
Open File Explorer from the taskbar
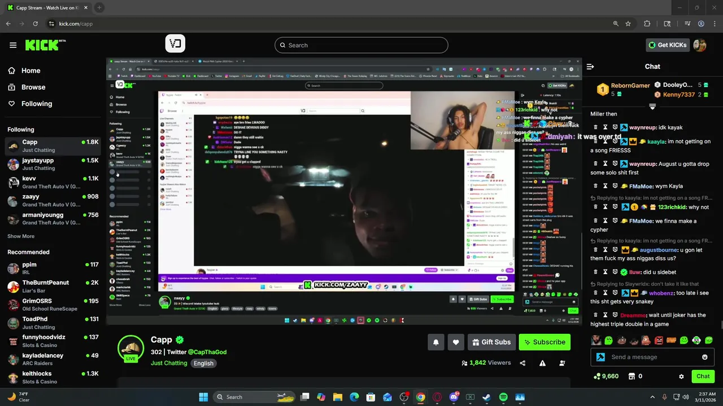pos(338,397)
